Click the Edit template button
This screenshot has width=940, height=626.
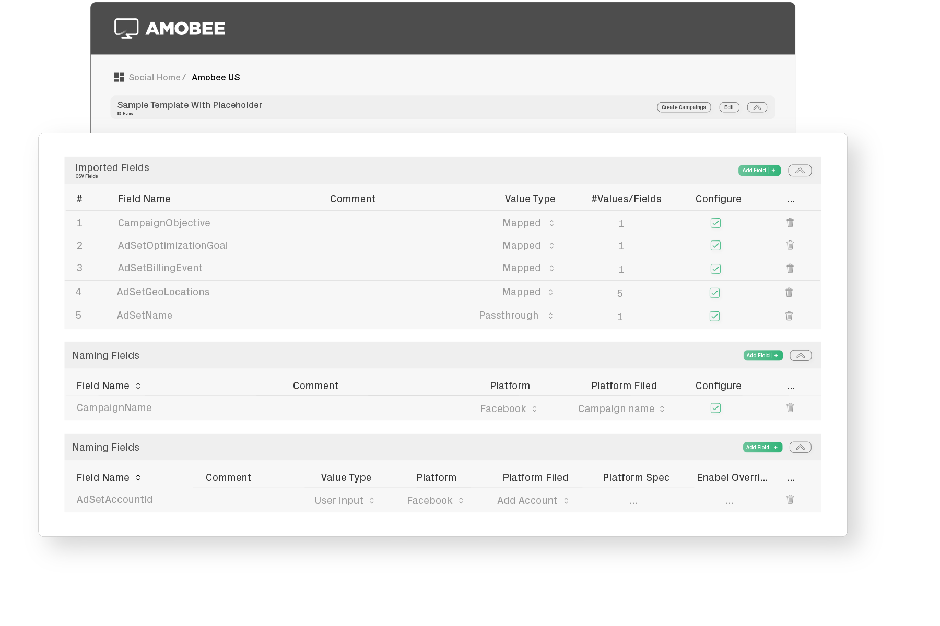pyautogui.click(x=730, y=107)
